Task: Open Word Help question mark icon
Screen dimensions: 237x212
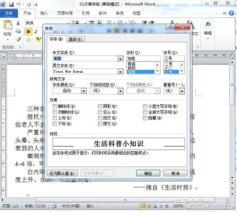Action: tap(231, 13)
